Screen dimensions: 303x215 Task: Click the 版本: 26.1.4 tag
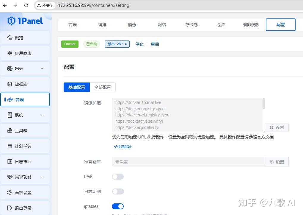click(x=117, y=44)
